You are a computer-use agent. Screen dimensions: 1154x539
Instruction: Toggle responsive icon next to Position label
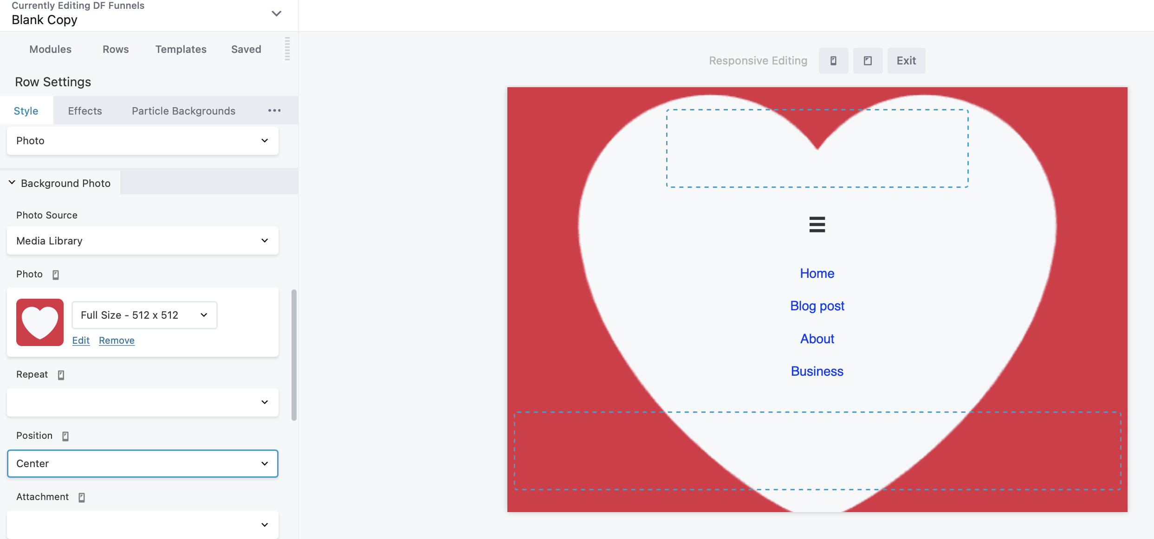click(65, 436)
